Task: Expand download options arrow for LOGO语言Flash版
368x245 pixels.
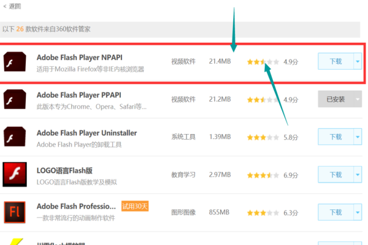Action: [x=358, y=175]
